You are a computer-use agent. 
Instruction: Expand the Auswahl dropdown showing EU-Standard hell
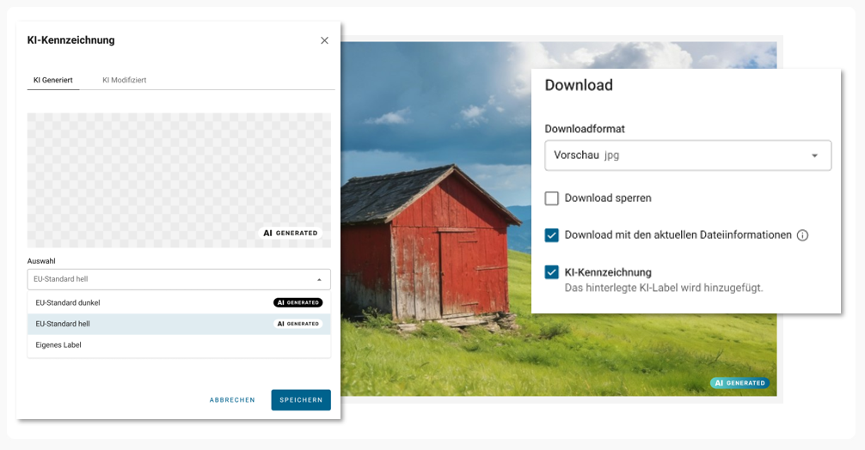pos(179,279)
